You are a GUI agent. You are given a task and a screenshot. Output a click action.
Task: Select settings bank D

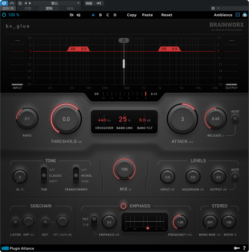pos(115,15)
